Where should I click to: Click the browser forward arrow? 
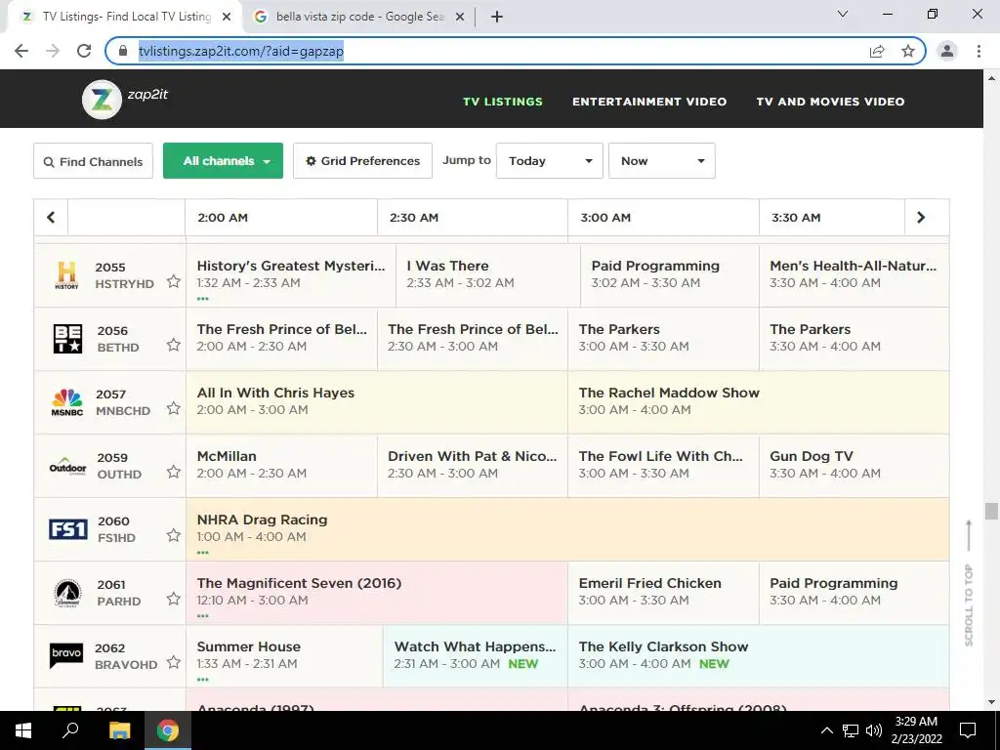[53, 51]
